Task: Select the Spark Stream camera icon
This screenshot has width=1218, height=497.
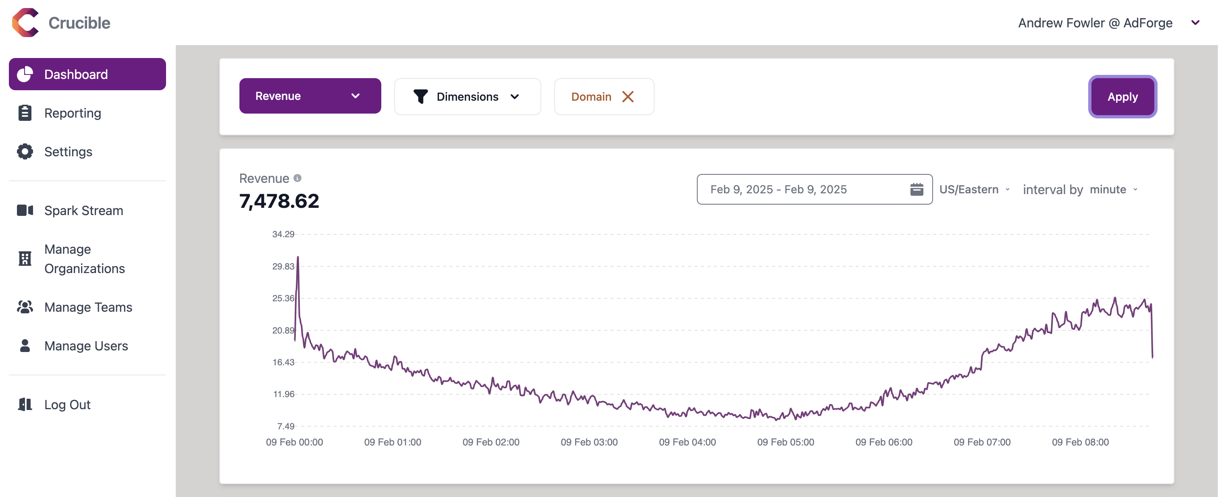Action: coord(24,210)
